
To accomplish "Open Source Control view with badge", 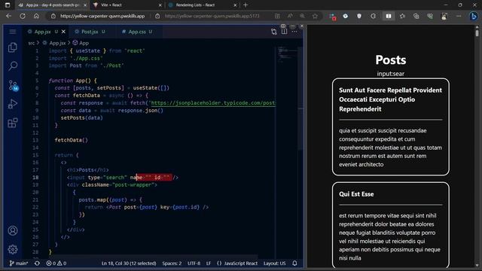I will 13,85.
